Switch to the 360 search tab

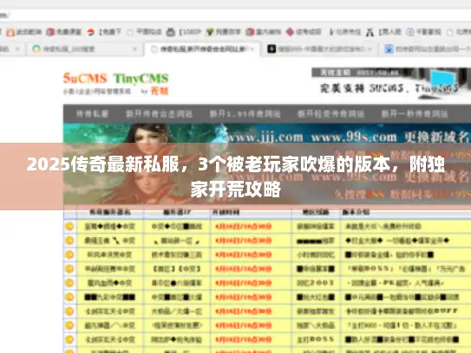click(x=84, y=48)
